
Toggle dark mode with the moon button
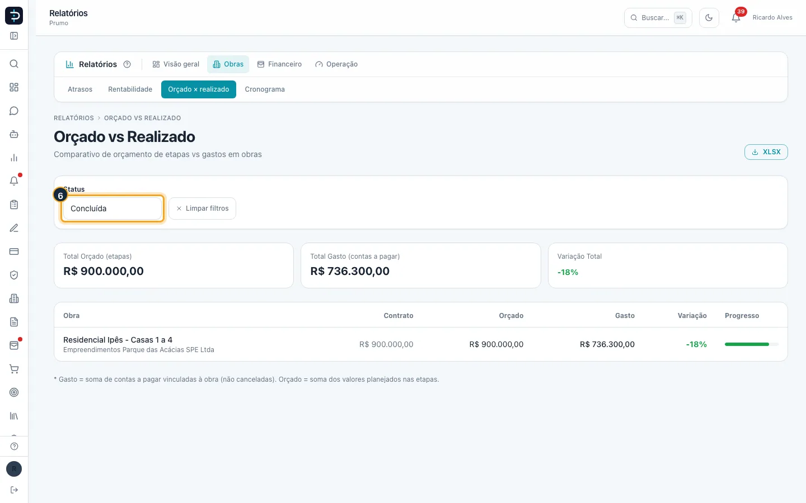[x=709, y=18]
